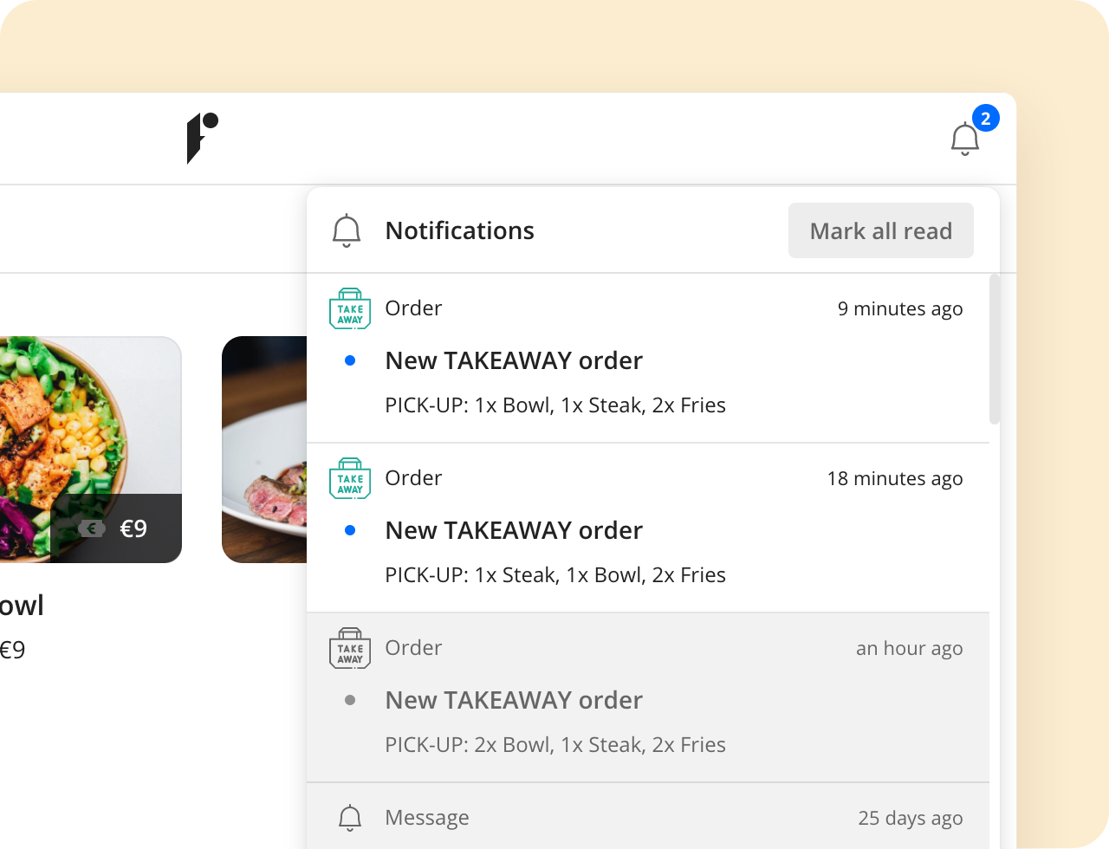Viewport: 1109px width, 849px height.
Task: Open order with 1x Steak, 1x Bowl, 2x Fries
Action: (554, 575)
